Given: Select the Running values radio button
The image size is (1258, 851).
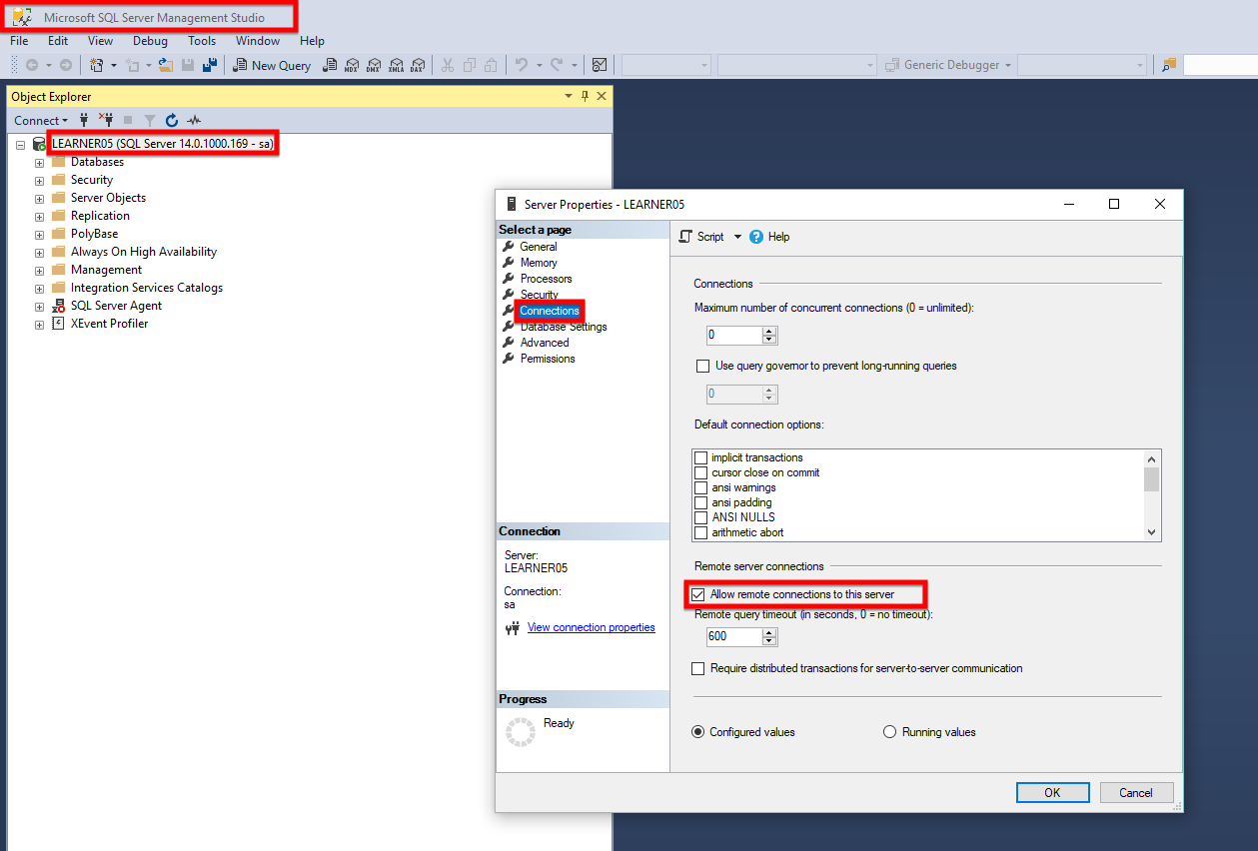Looking at the screenshot, I should (889, 732).
